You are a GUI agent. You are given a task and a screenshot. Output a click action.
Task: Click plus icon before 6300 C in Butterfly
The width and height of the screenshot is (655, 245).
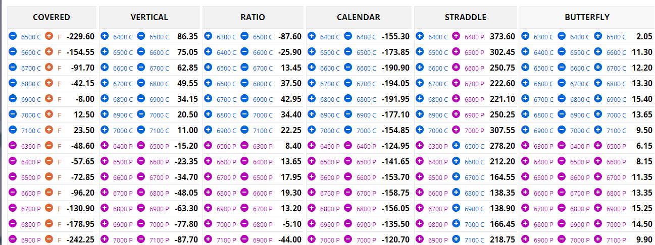tap(525, 36)
